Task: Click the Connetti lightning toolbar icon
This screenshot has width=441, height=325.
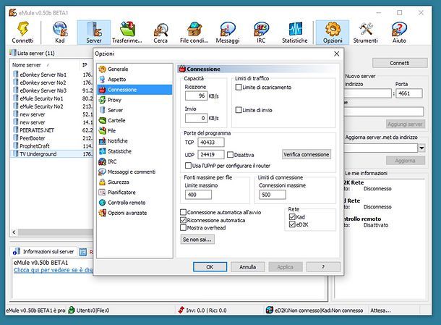Action: pos(22,33)
